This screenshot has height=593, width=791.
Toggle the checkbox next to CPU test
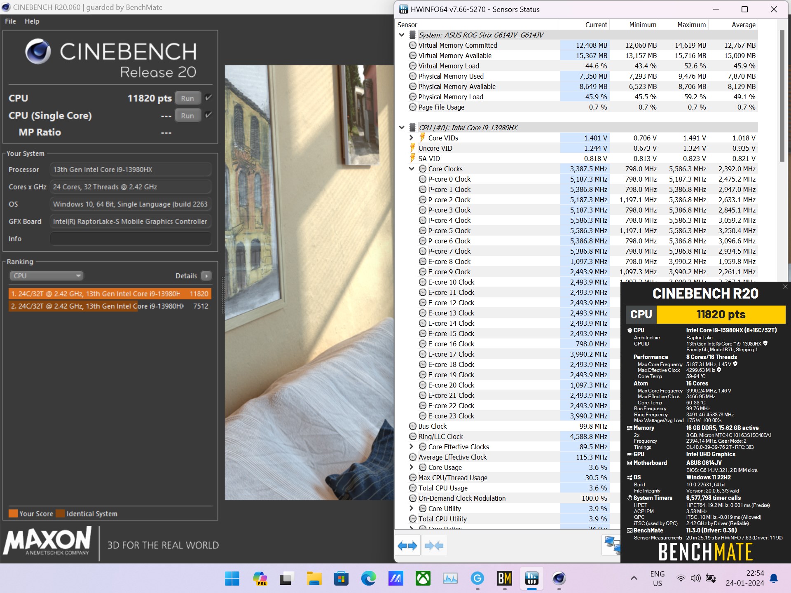tap(208, 98)
